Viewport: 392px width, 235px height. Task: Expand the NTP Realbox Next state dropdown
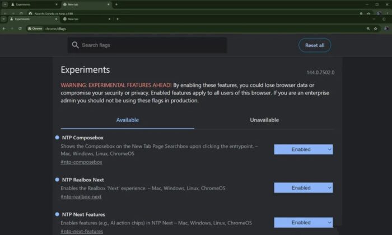coord(303,188)
